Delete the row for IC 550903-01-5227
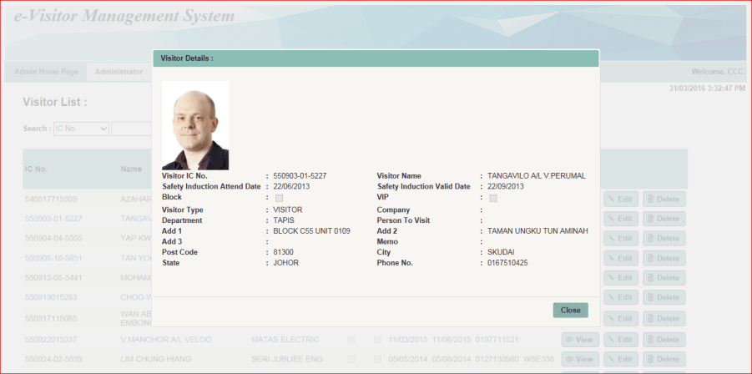 pos(664,219)
